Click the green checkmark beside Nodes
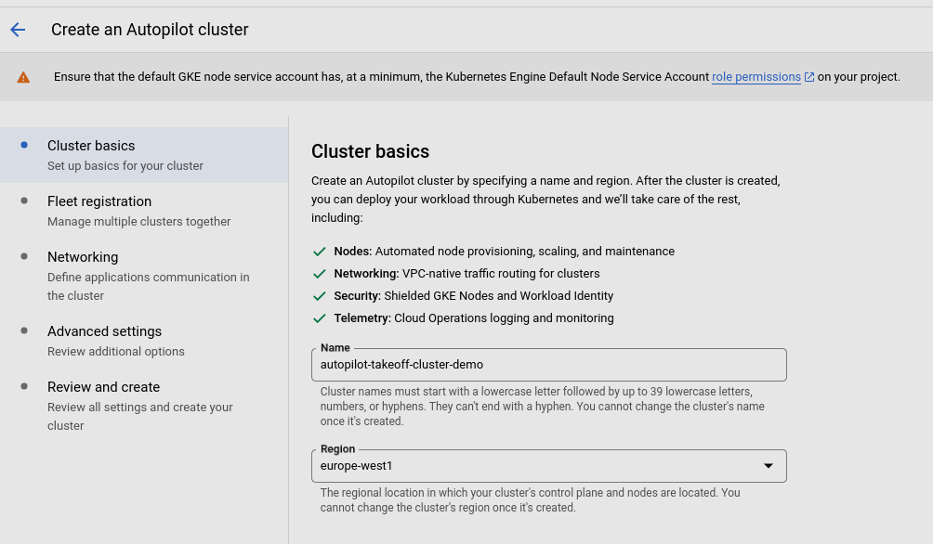 coord(320,252)
